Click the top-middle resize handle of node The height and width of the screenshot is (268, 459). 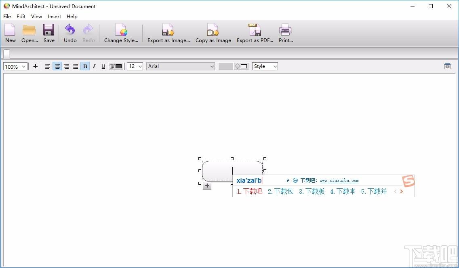tap(232, 158)
